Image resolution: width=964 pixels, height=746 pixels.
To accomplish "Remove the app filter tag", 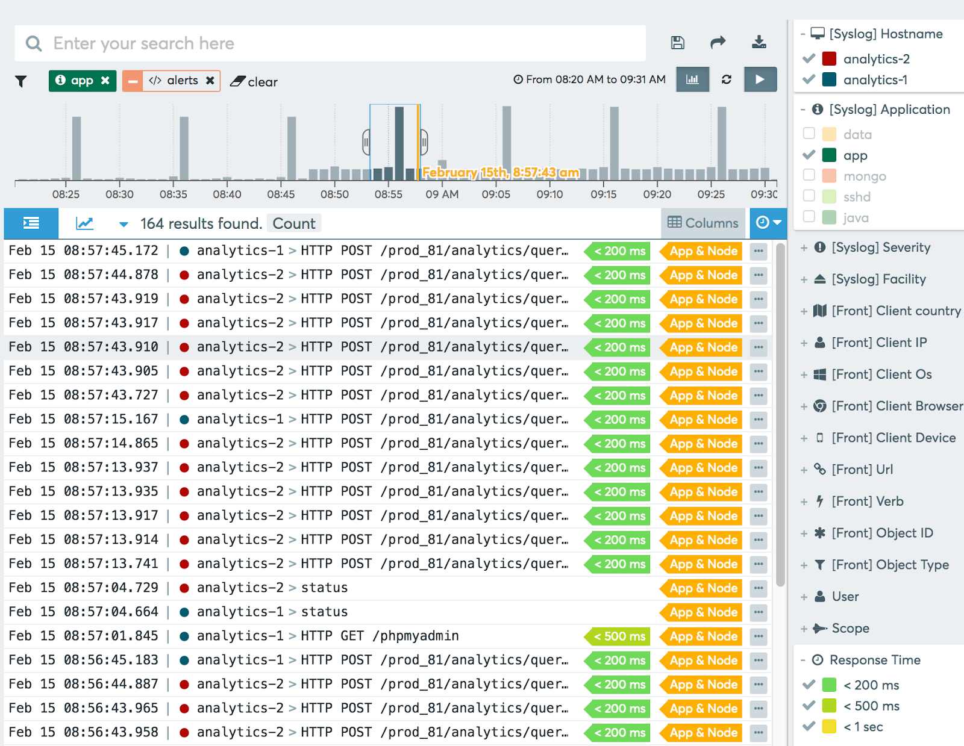I will (105, 80).
